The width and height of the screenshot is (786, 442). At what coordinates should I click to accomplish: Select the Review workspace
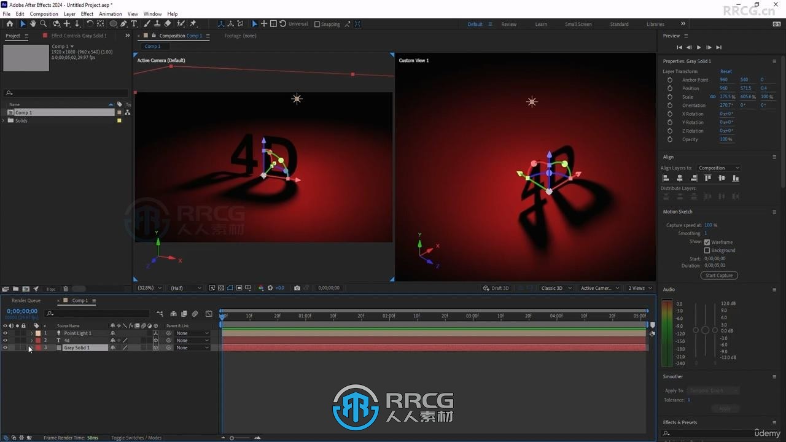tap(508, 24)
